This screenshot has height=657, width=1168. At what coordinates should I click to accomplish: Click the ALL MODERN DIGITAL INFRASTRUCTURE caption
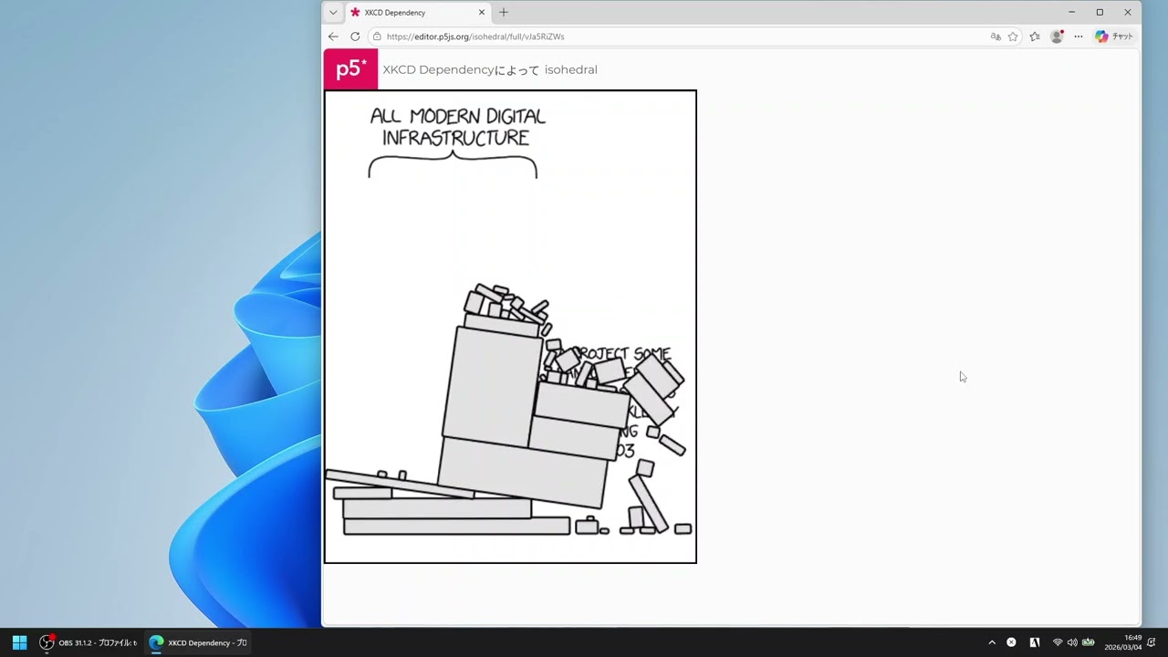[457, 127]
